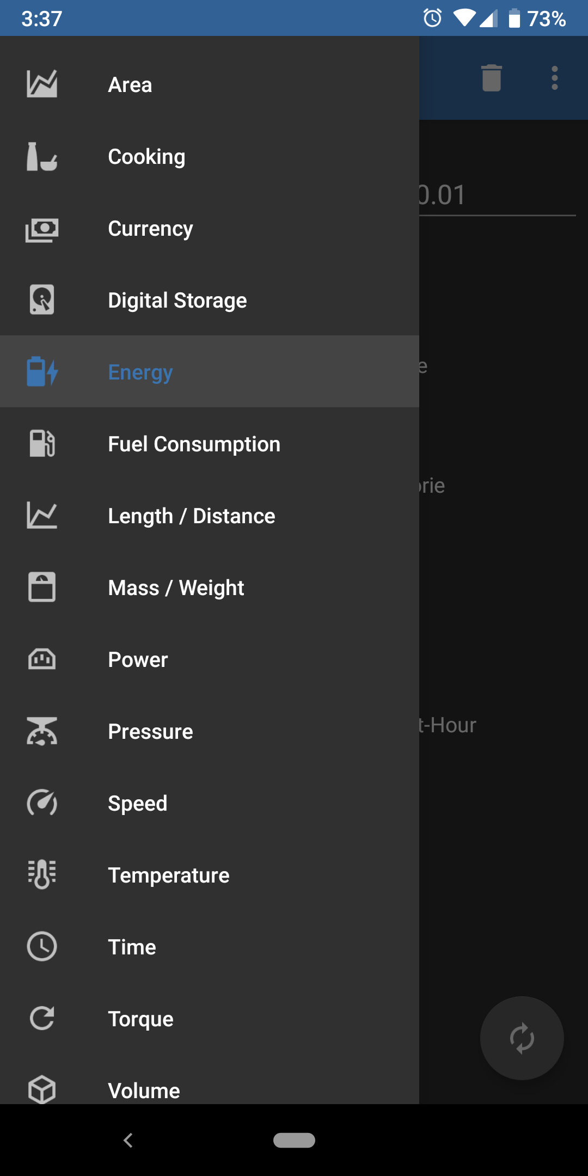588x1176 pixels.
Task: Select Mass / Weight category
Action: coord(210,587)
